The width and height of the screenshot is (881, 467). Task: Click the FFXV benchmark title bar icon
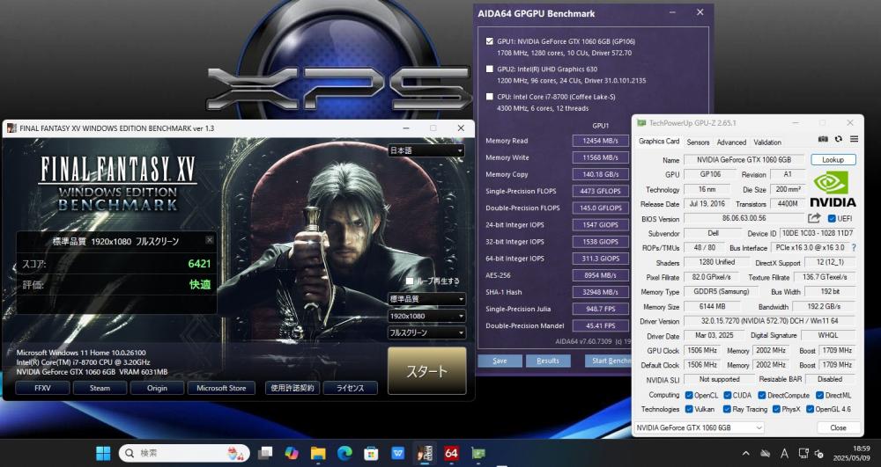coord(11,128)
